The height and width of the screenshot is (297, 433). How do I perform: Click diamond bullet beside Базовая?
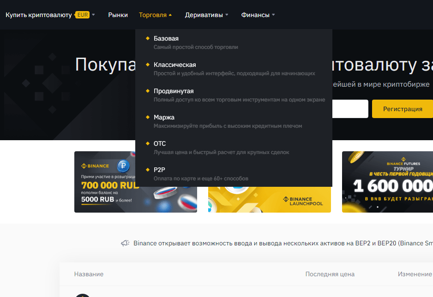coord(148,38)
